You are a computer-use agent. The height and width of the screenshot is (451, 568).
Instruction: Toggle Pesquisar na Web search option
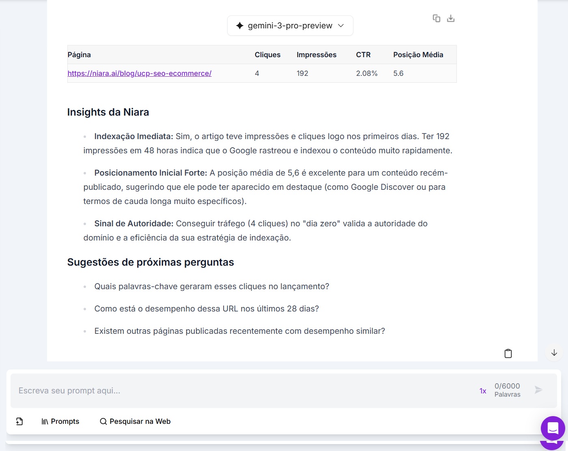click(x=135, y=421)
